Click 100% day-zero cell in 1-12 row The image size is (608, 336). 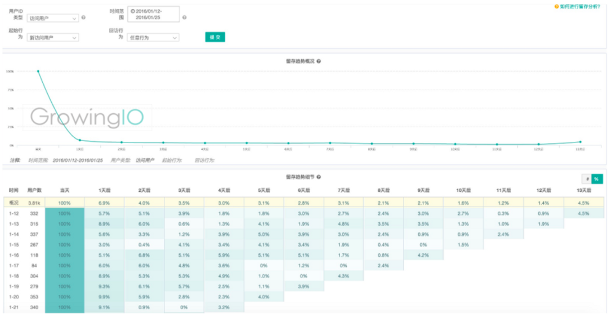64,213
